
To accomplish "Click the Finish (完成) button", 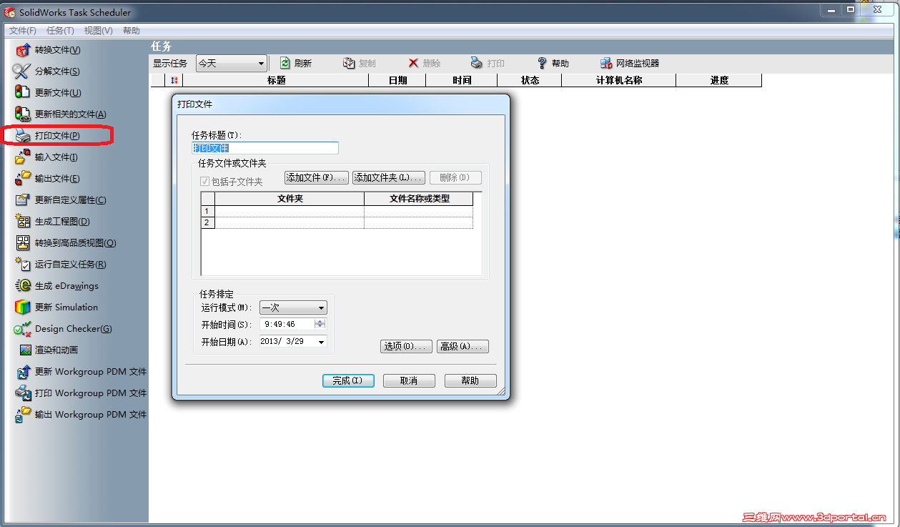I will [x=348, y=380].
